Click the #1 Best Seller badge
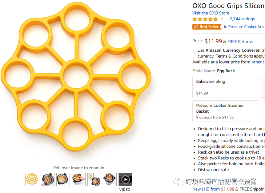The image size is (265, 193). (207, 27)
